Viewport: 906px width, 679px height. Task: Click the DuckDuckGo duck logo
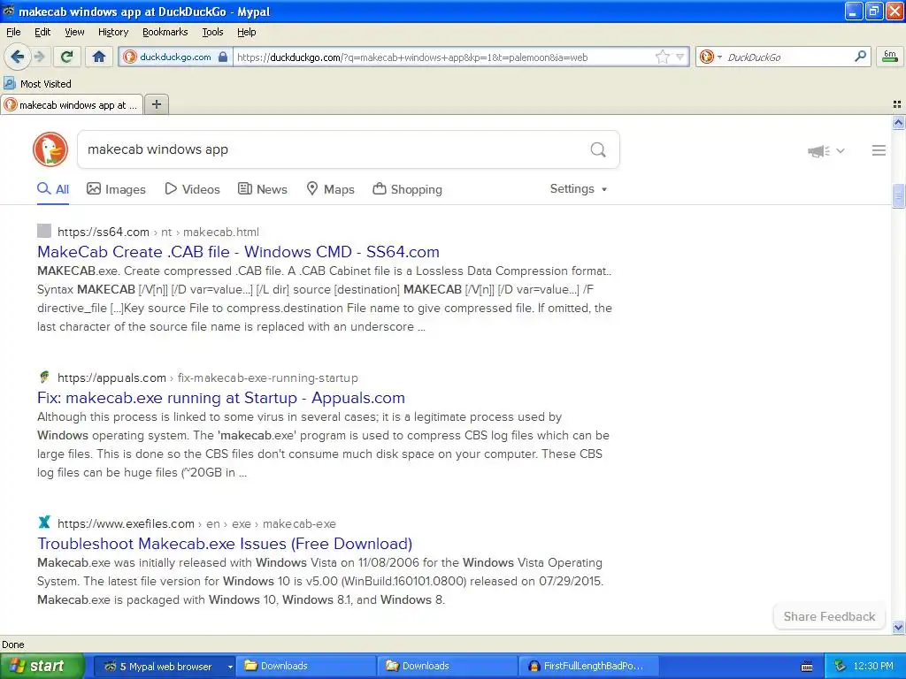tap(50, 149)
